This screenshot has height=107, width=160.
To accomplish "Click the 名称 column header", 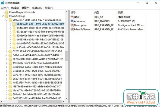I will pos(73,12).
